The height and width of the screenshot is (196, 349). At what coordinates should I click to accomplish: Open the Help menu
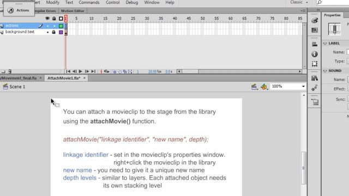tap(170, 2)
